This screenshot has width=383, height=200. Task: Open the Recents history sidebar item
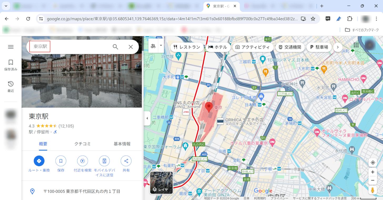11,87
